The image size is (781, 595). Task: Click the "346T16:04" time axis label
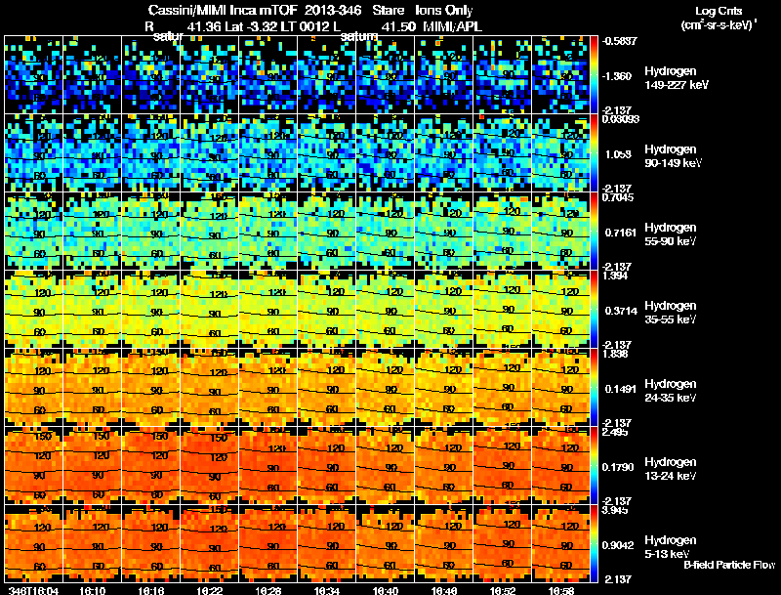click(x=33, y=590)
